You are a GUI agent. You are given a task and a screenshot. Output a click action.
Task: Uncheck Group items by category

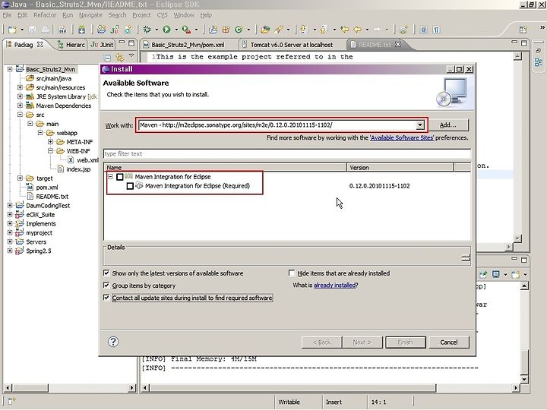click(x=107, y=285)
